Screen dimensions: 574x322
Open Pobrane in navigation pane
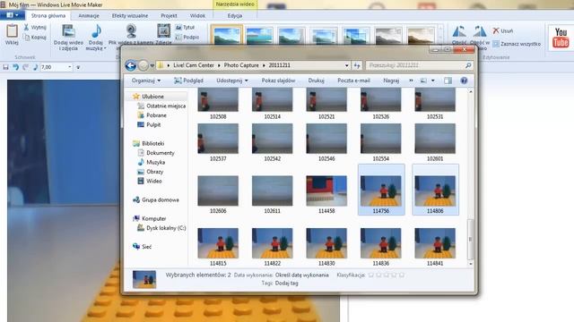click(x=156, y=115)
